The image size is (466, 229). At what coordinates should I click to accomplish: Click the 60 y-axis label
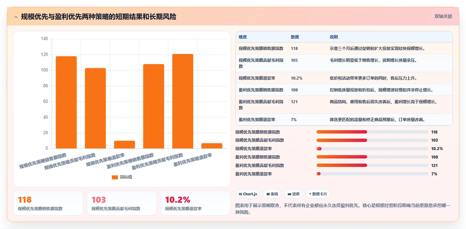(x=46, y=102)
